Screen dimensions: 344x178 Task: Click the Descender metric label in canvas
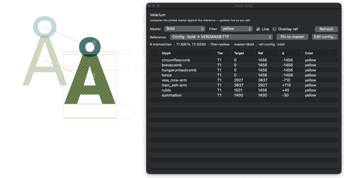[125, 119]
